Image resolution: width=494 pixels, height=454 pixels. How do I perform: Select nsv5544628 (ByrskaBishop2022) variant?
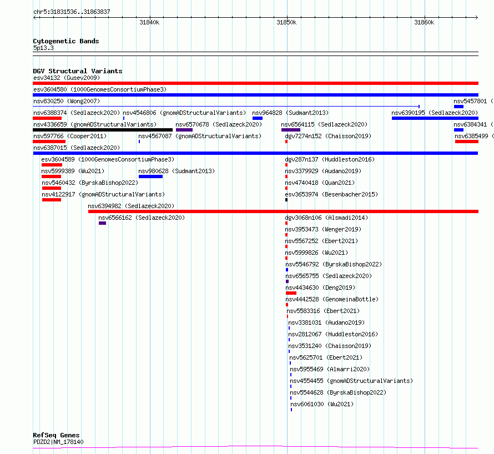338,392
